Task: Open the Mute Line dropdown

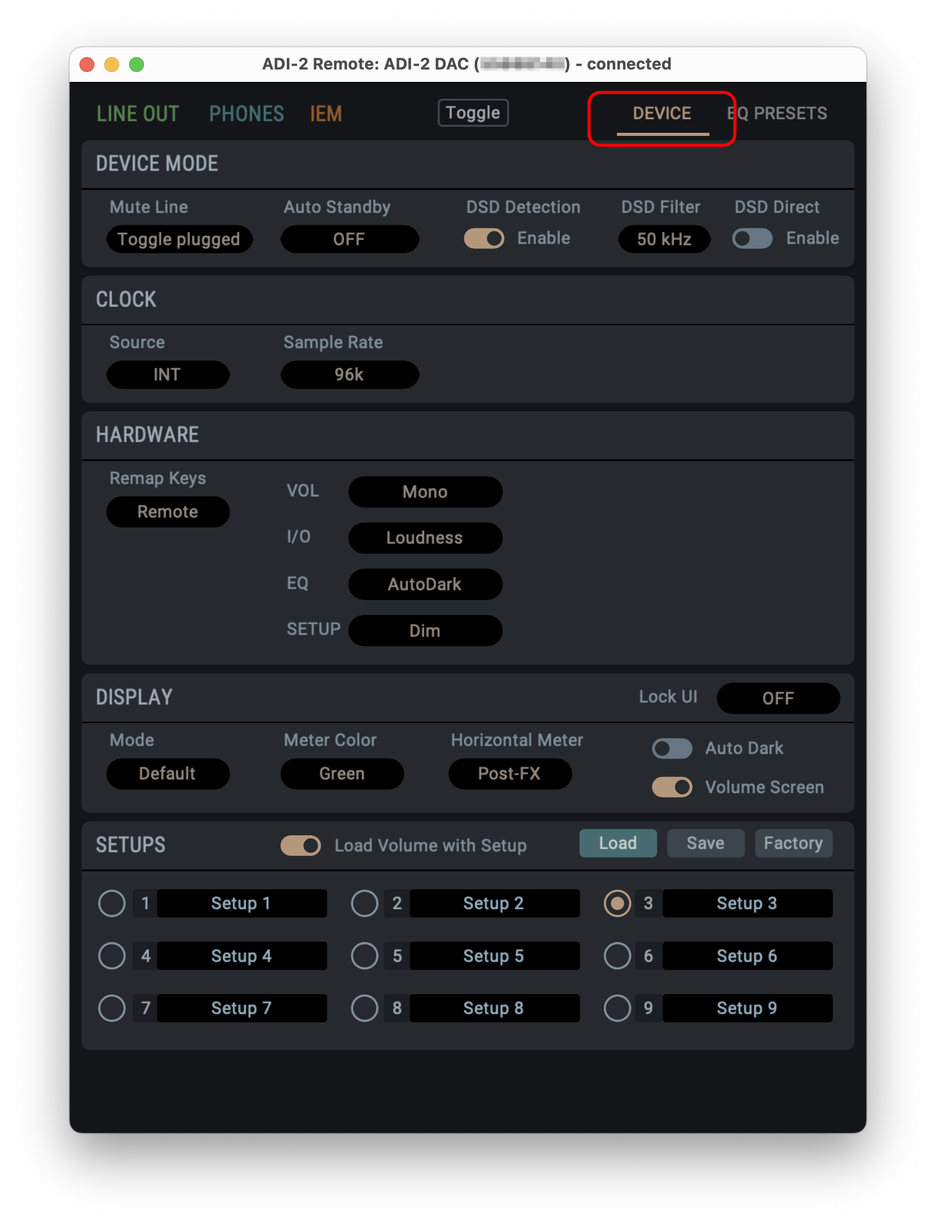Action: tap(179, 240)
